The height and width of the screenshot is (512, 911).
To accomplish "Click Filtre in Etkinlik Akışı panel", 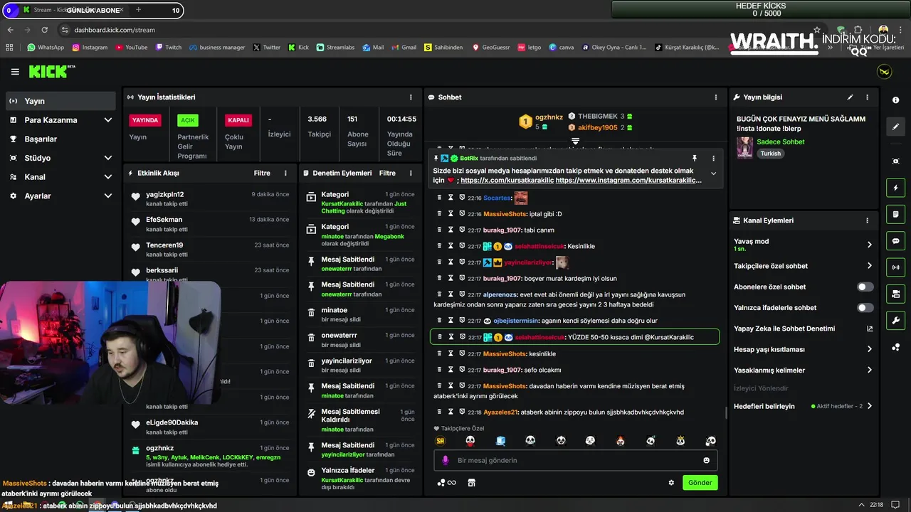I will click(262, 173).
